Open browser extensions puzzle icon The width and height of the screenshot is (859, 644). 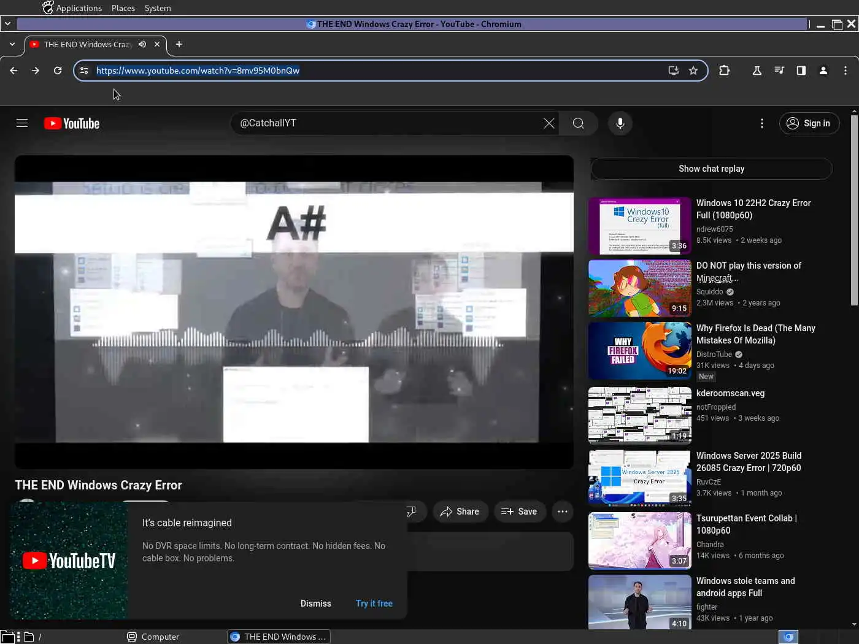(x=725, y=71)
